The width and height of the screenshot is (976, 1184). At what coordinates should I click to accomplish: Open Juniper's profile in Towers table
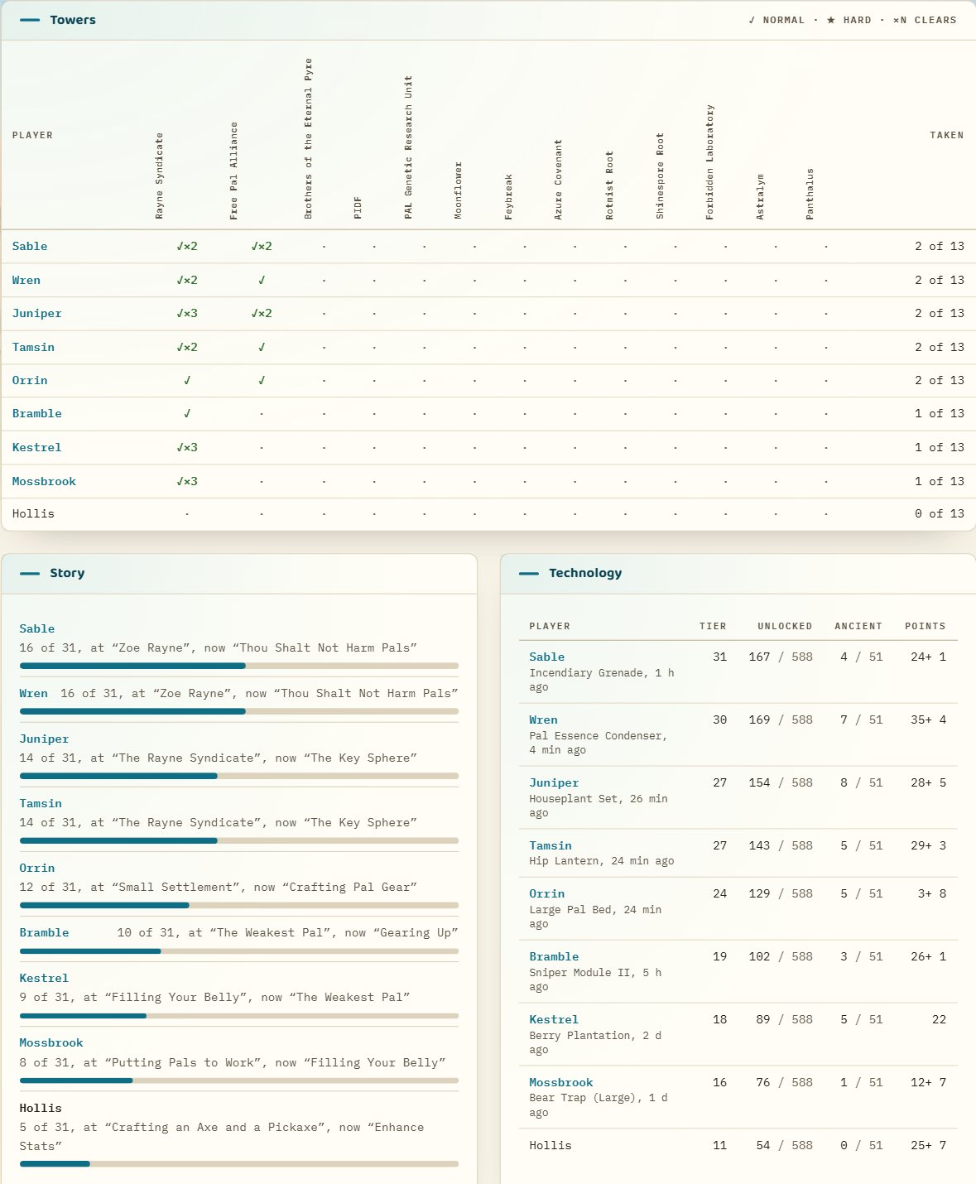37,314
